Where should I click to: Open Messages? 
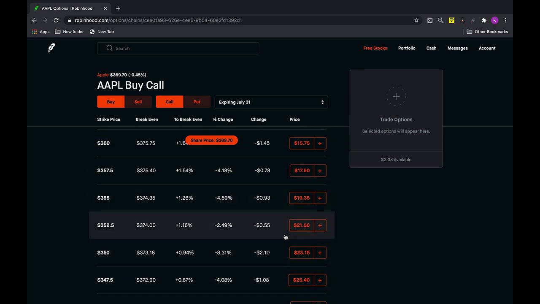click(x=458, y=48)
